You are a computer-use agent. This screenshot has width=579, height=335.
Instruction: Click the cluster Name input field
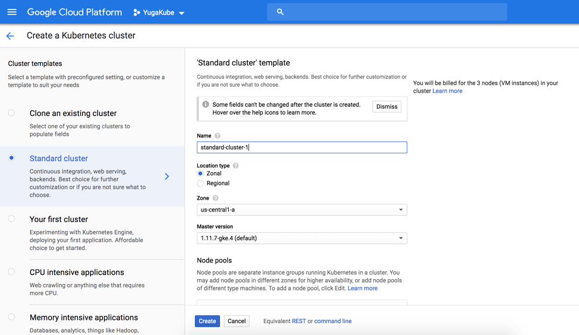point(301,147)
